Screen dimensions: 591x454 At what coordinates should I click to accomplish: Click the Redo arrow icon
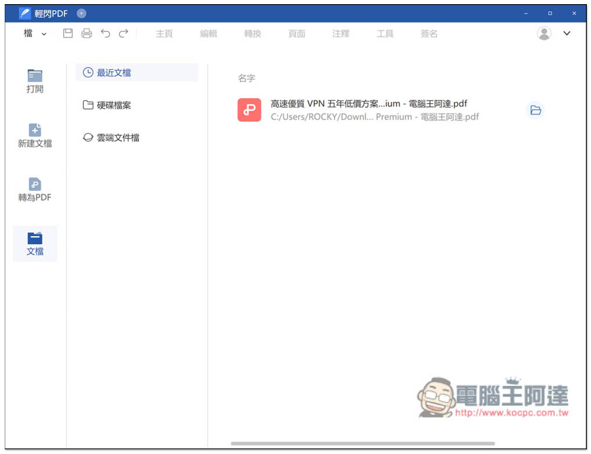(x=122, y=34)
